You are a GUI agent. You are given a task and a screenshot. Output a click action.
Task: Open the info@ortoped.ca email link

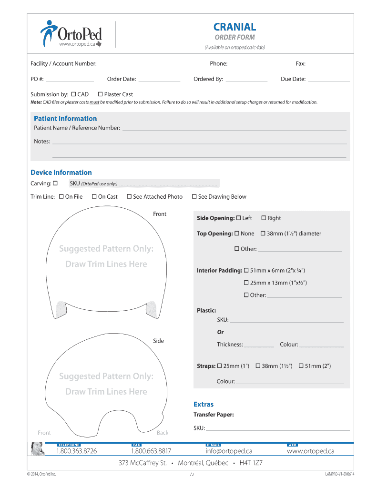tap(229, 451)
